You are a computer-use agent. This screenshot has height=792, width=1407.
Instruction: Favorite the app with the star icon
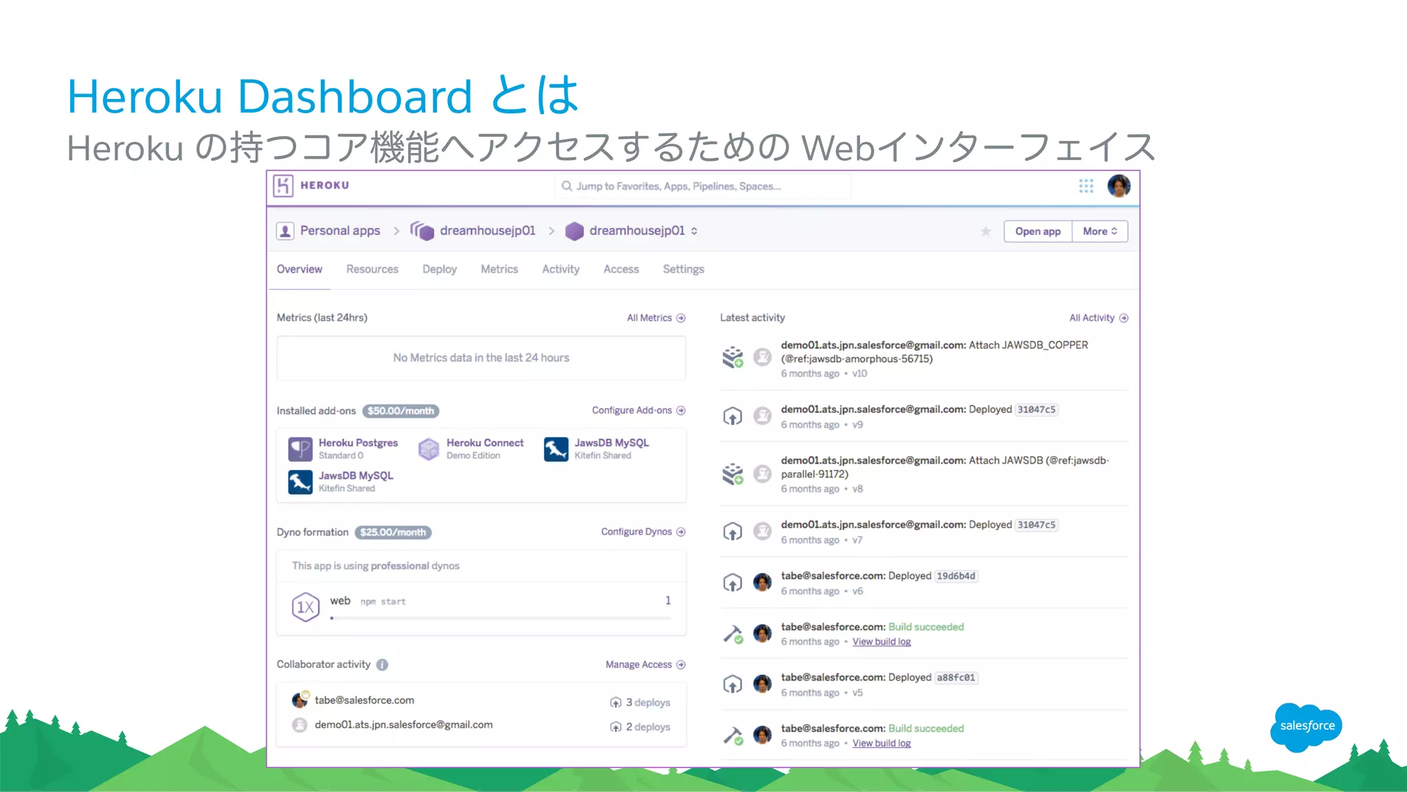[x=986, y=231]
